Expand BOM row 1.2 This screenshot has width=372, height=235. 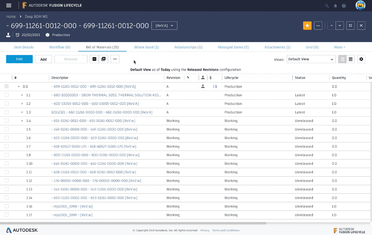(22, 104)
